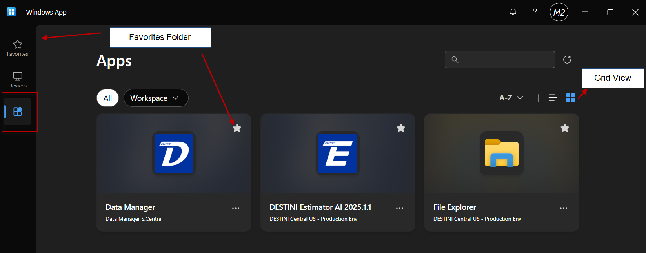Open more options for File Explorer card
Viewport: 646px width, 253px height.
(564, 208)
